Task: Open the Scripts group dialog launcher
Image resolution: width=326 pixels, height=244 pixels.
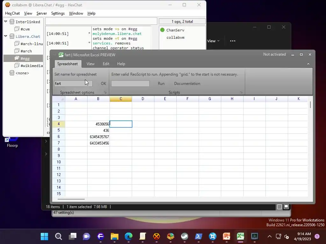Action: tap(241, 92)
